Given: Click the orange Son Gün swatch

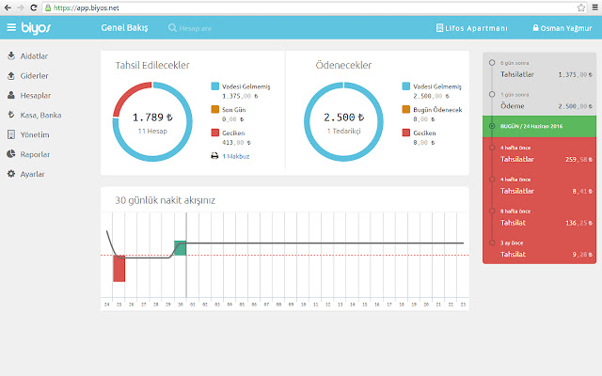Looking at the screenshot, I should 215,109.
